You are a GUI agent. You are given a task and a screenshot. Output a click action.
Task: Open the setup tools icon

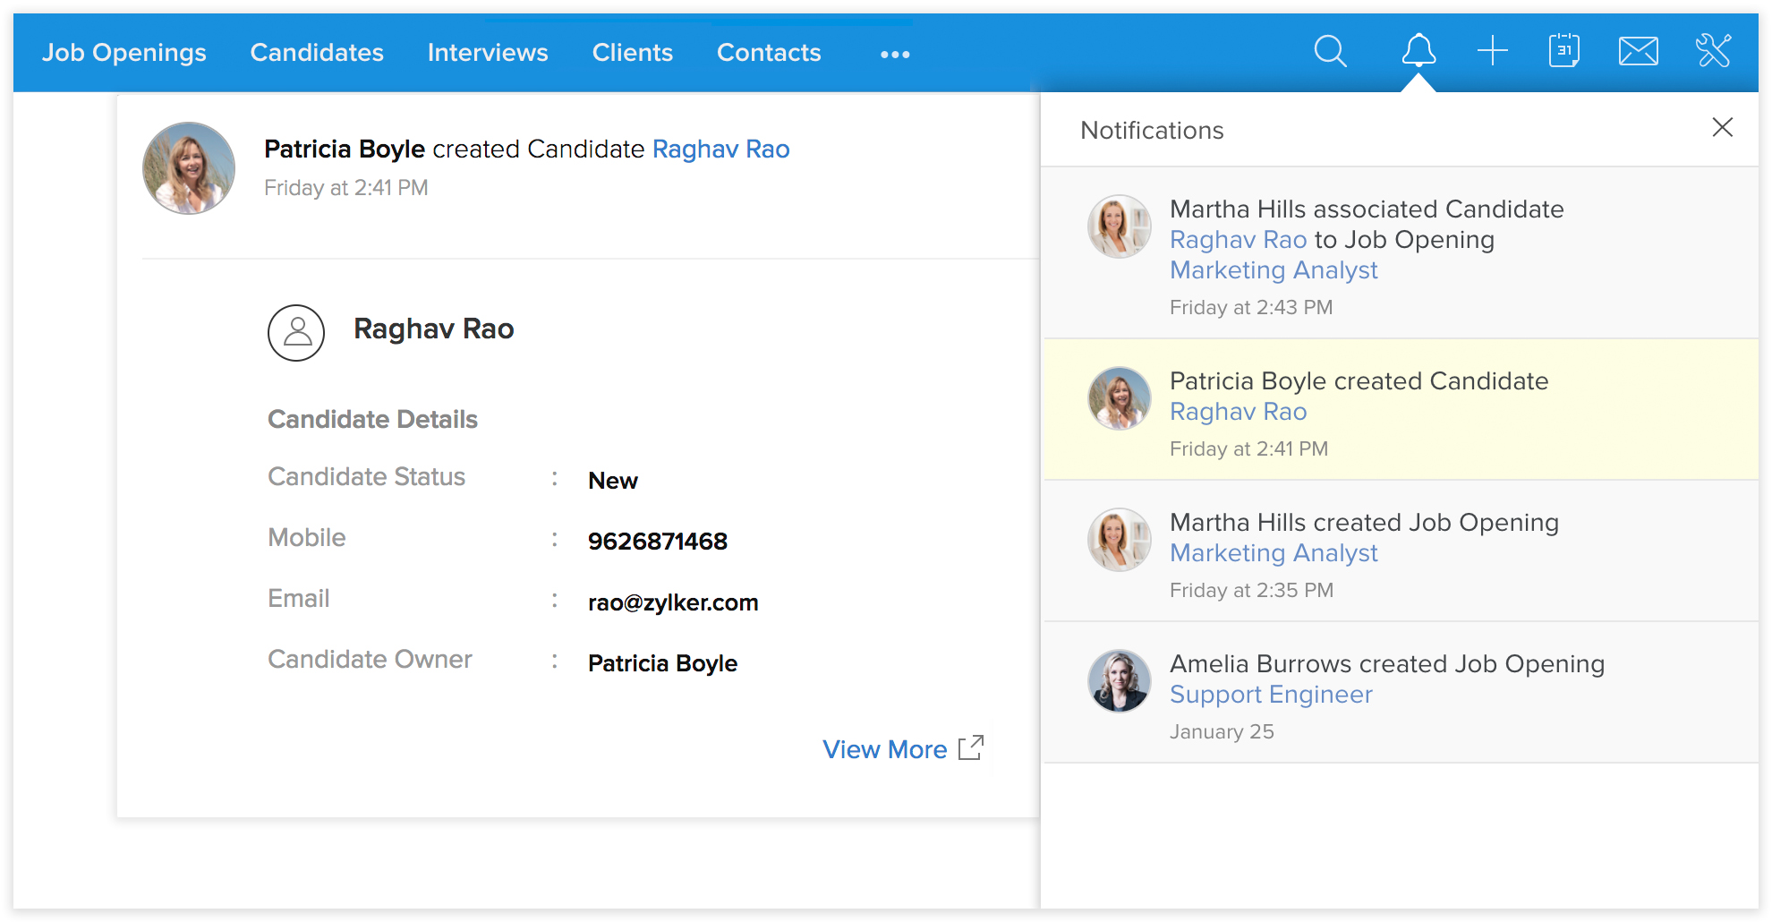pyautogui.click(x=1713, y=51)
